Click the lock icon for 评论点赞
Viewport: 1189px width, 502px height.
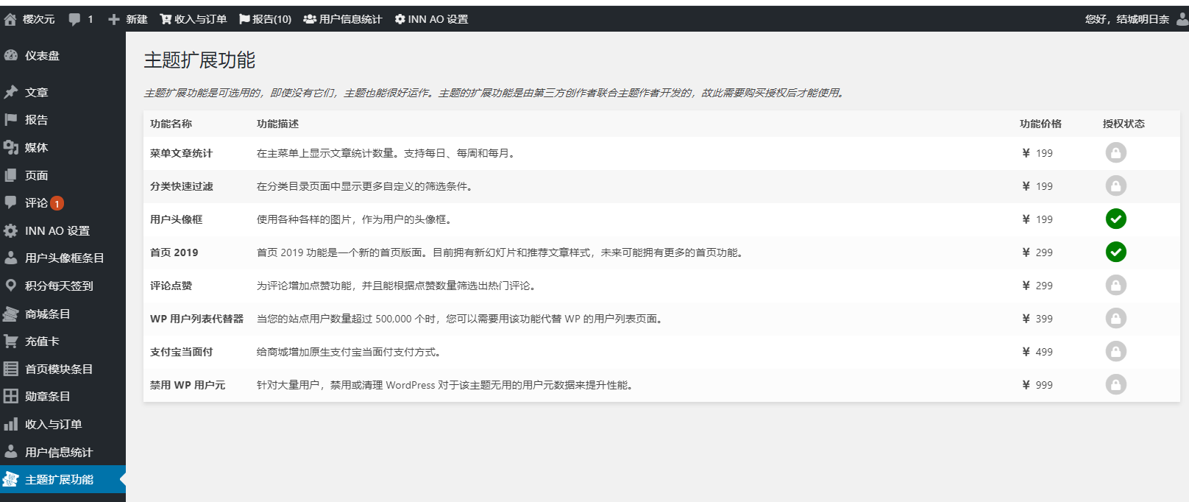tap(1115, 286)
